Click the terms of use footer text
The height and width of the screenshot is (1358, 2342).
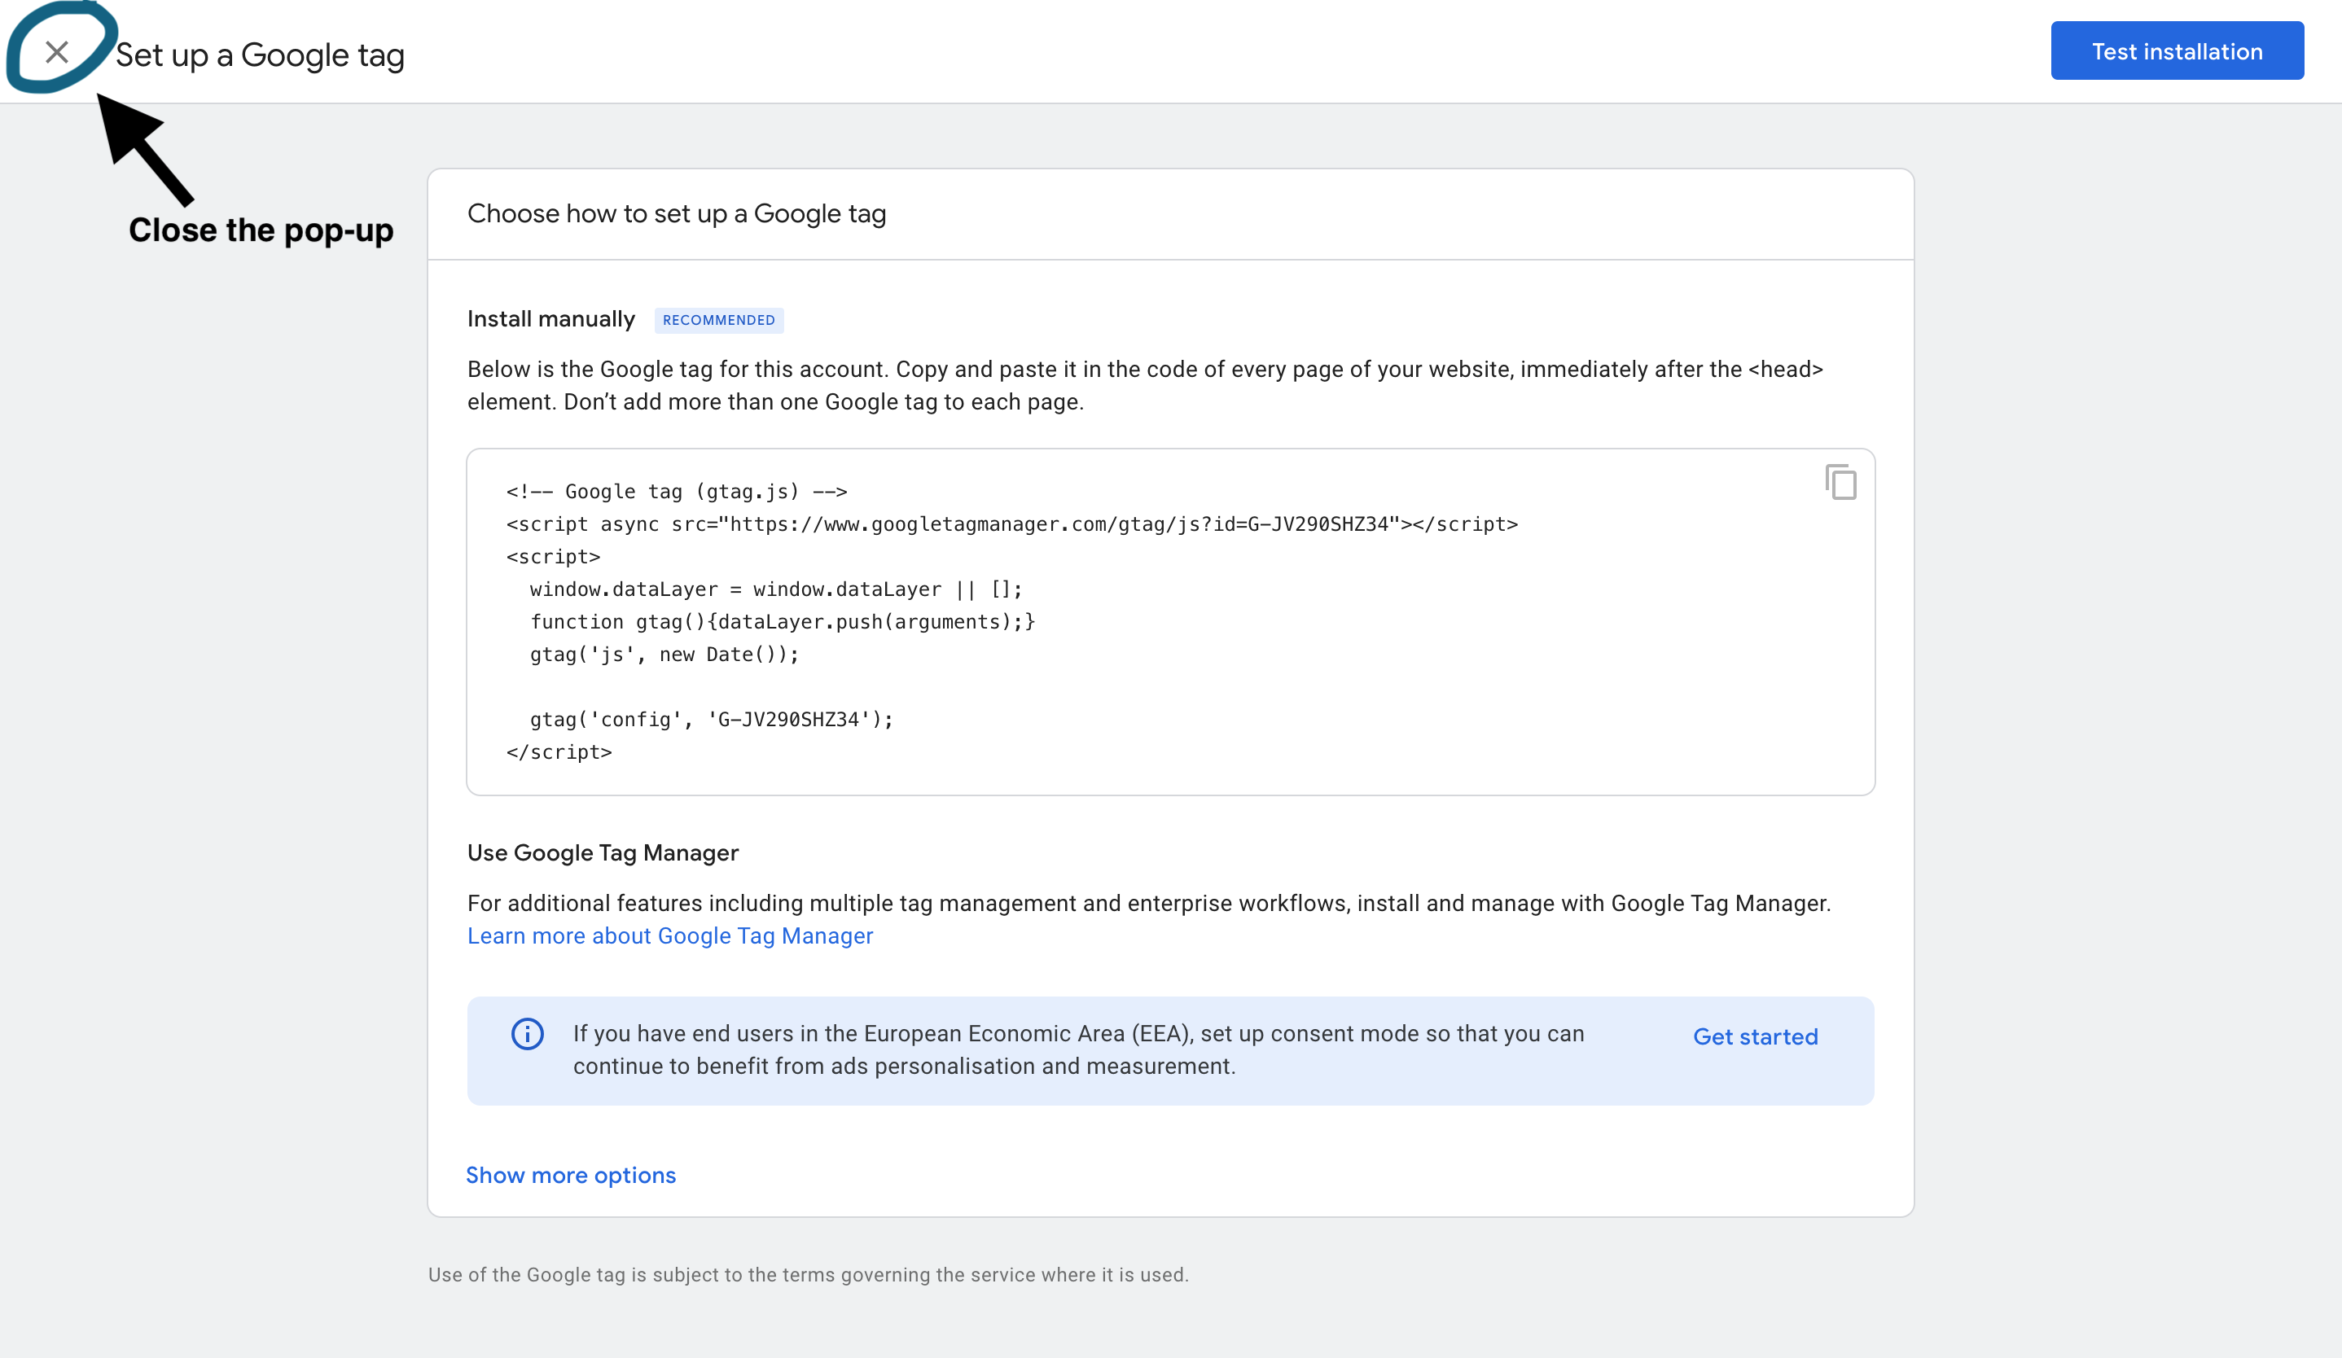[808, 1274]
